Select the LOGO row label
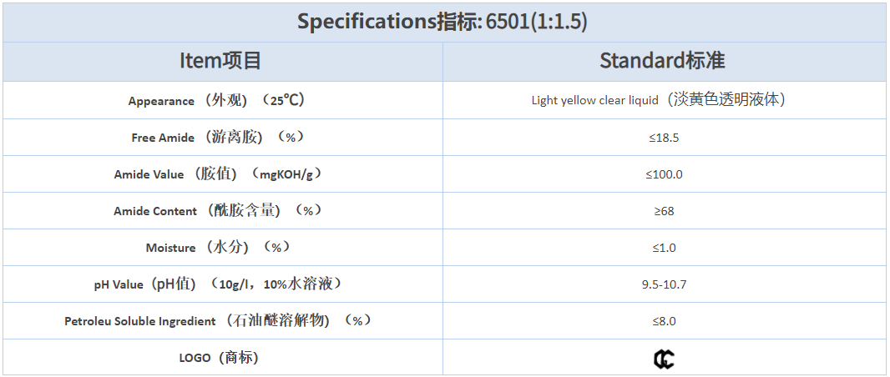The width and height of the screenshot is (890, 377). [x=218, y=358]
